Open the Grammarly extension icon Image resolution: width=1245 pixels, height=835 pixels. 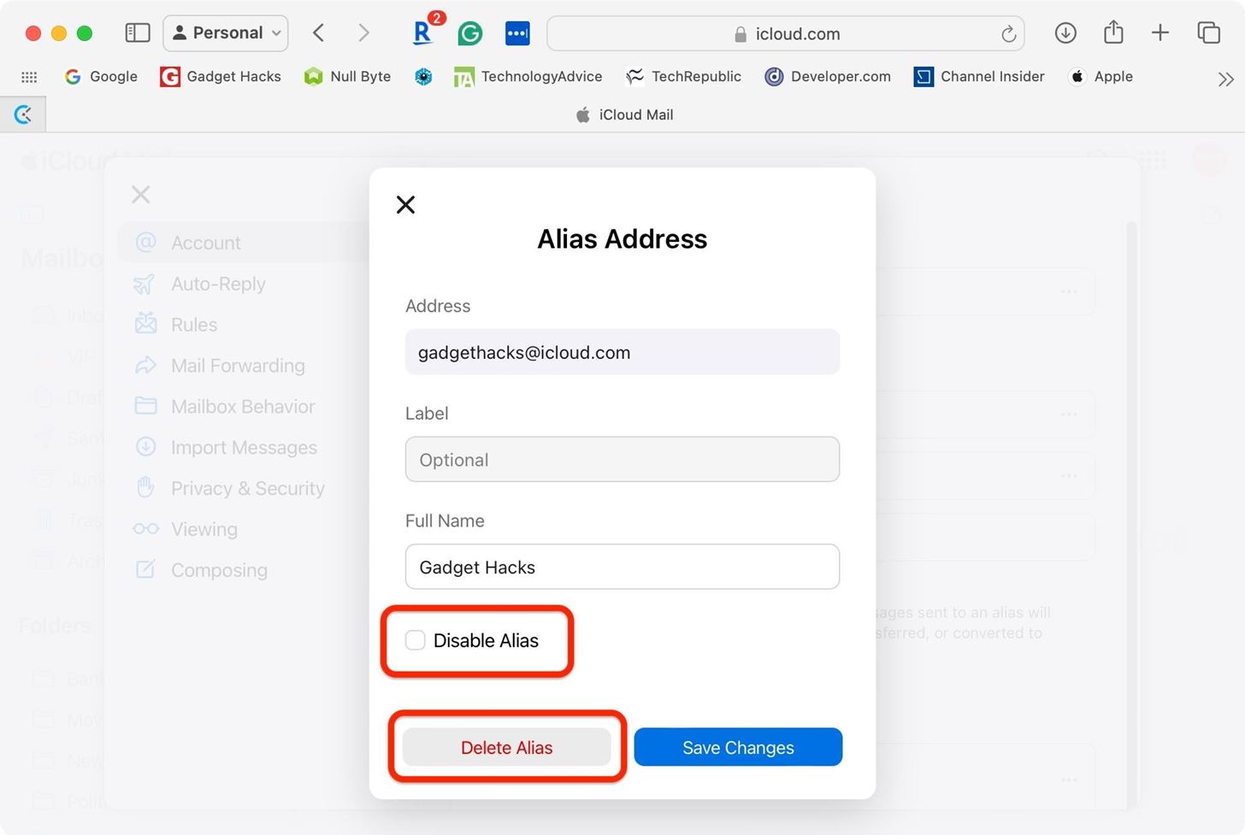click(470, 33)
